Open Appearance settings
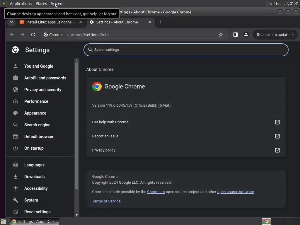300x225 pixels. 35,113
